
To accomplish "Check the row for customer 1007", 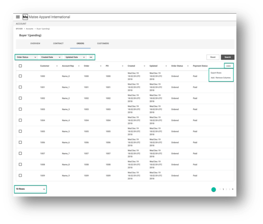I will coord(20,153).
